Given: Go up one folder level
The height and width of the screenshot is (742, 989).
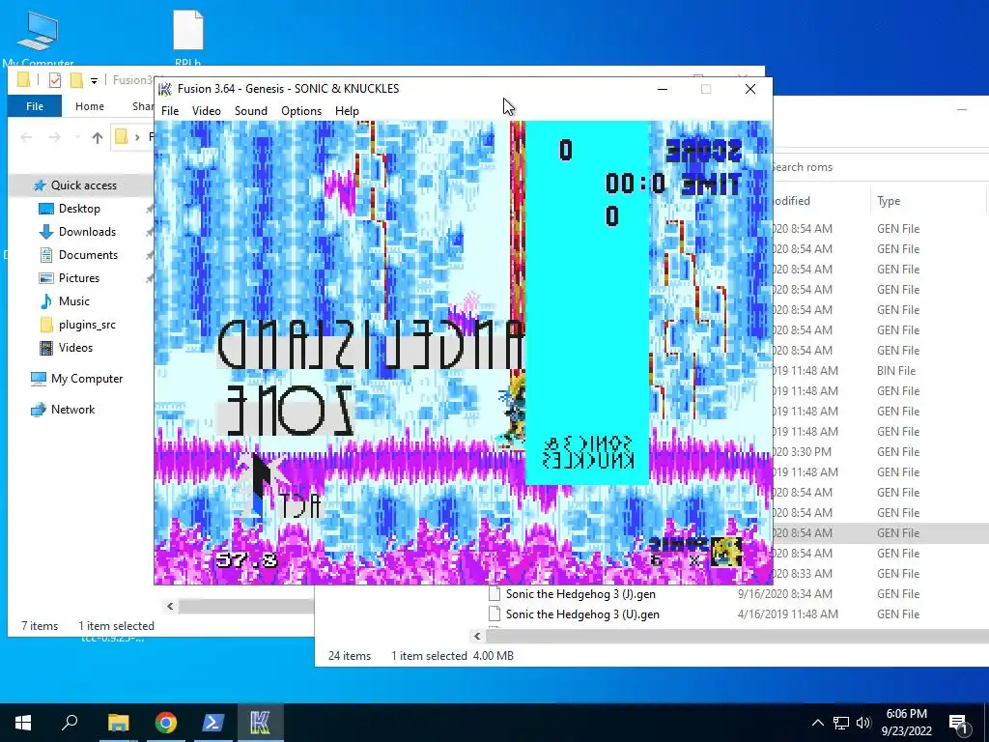Looking at the screenshot, I should [98, 137].
